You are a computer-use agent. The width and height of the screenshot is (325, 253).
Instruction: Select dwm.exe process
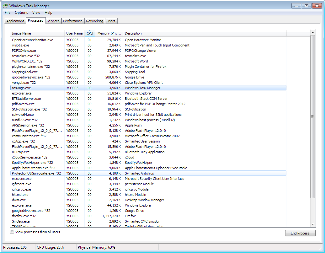(x=148, y=200)
